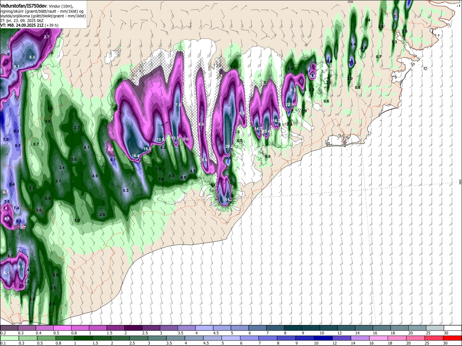Click the 7.9 value on the map
This screenshot has width=462, height=346.
(x=6, y=139)
